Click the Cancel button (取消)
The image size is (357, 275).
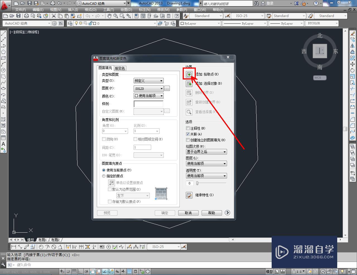[188, 213]
